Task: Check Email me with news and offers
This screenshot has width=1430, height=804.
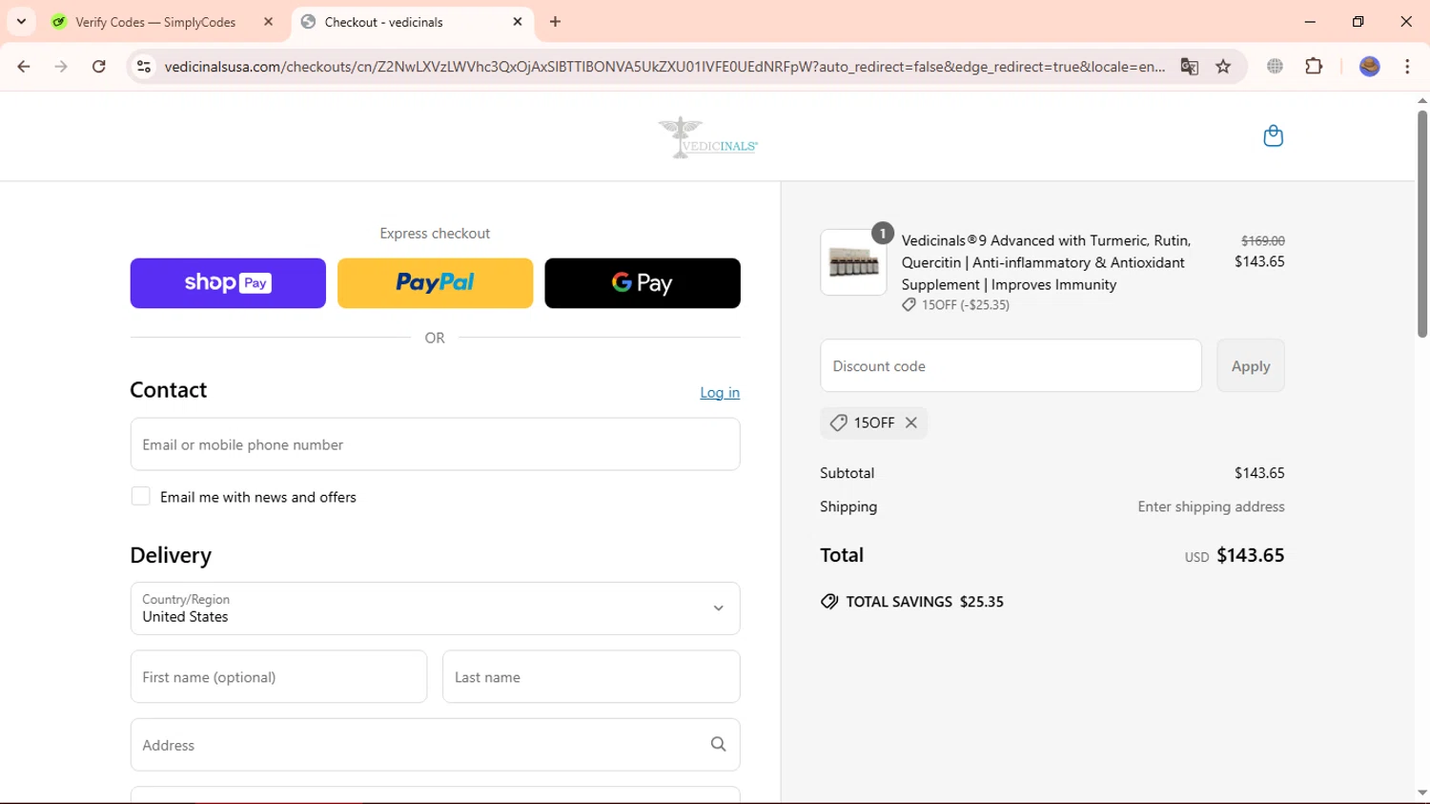Action: (x=141, y=497)
